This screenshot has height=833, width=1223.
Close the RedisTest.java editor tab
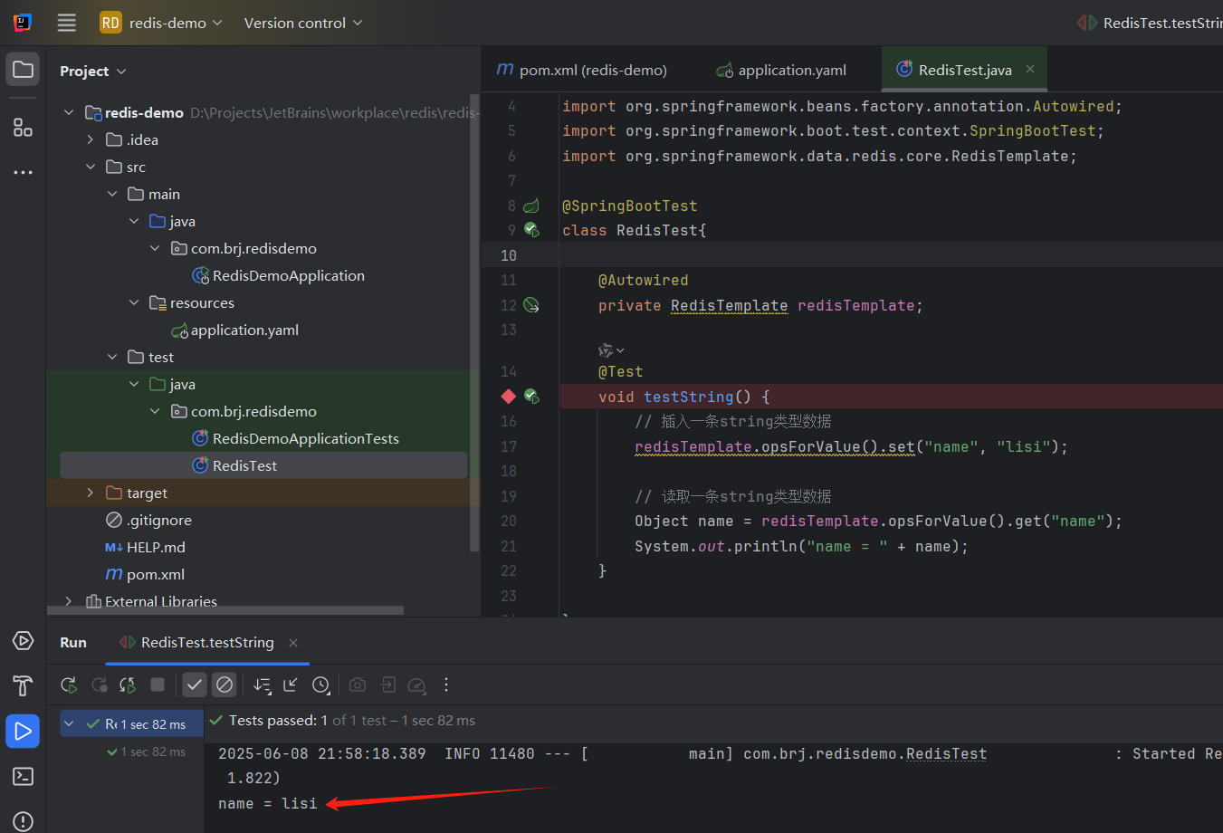pos(1029,68)
